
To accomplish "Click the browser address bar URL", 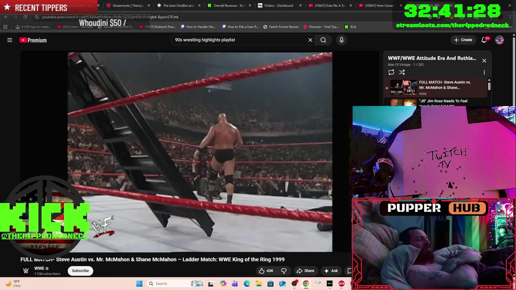I will coord(110,17).
